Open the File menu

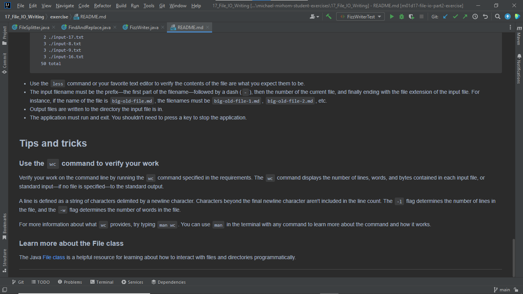click(x=21, y=6)
